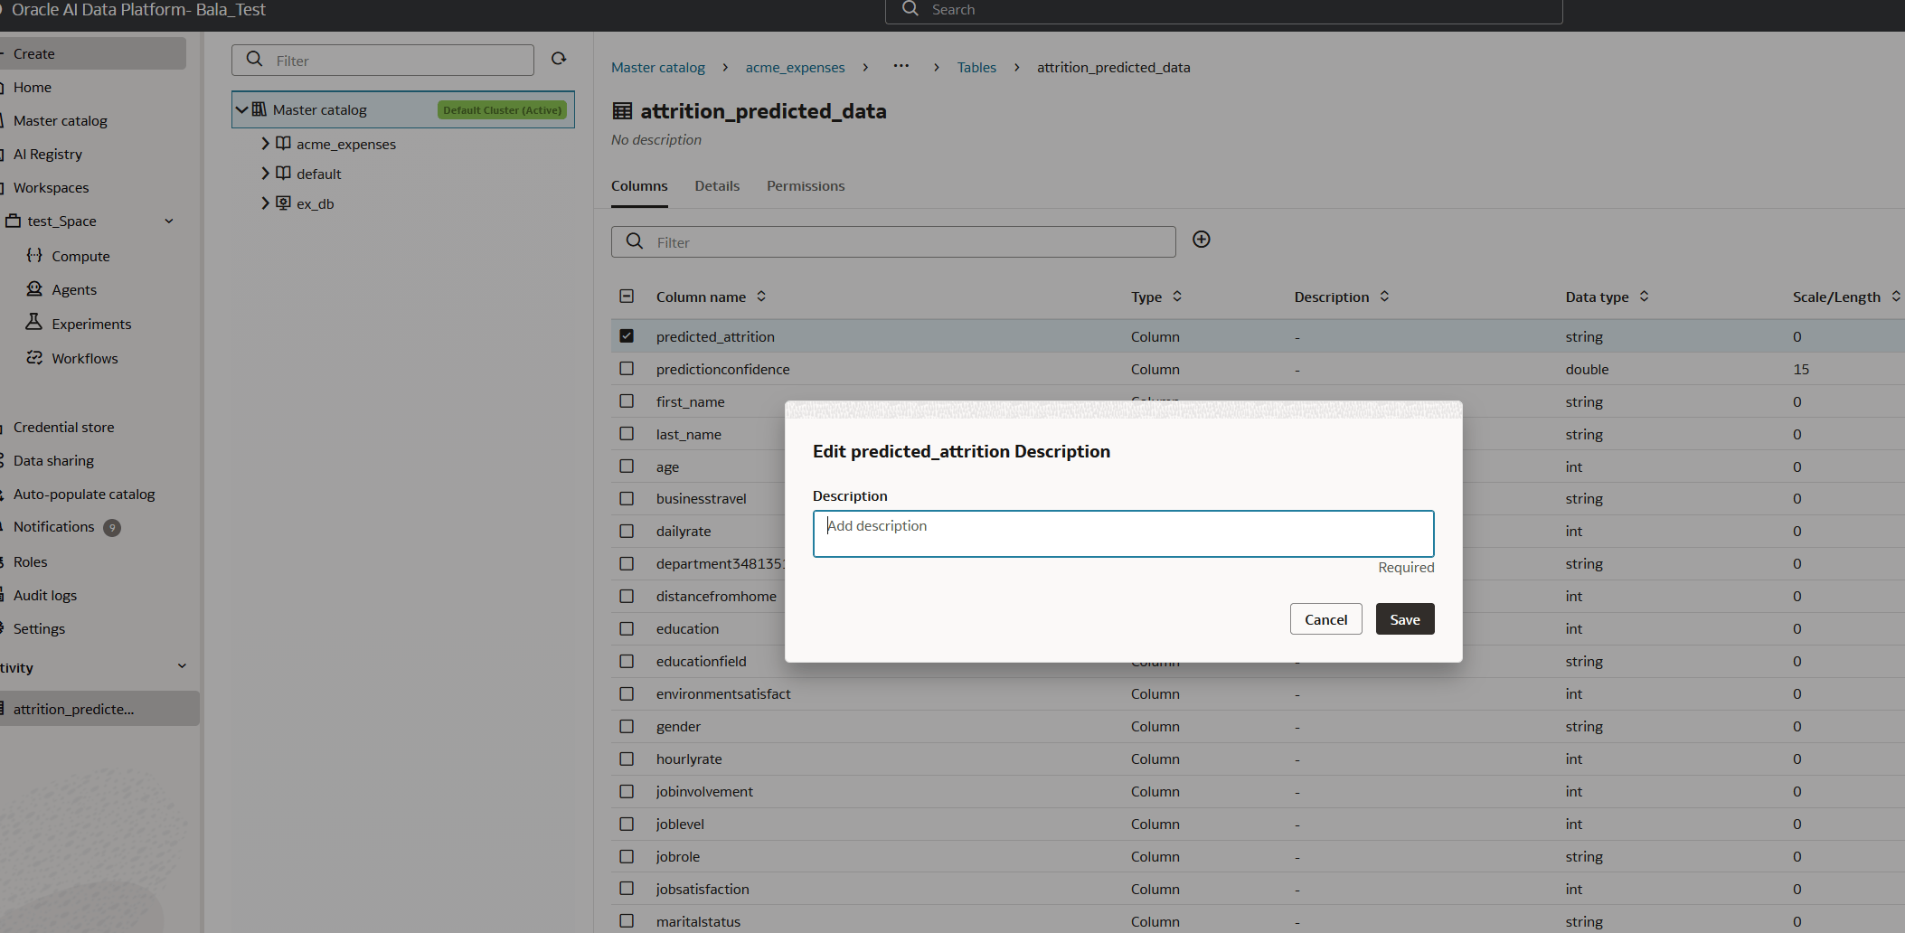
Task: Open Settings in the sidebar
Action: 39,629
